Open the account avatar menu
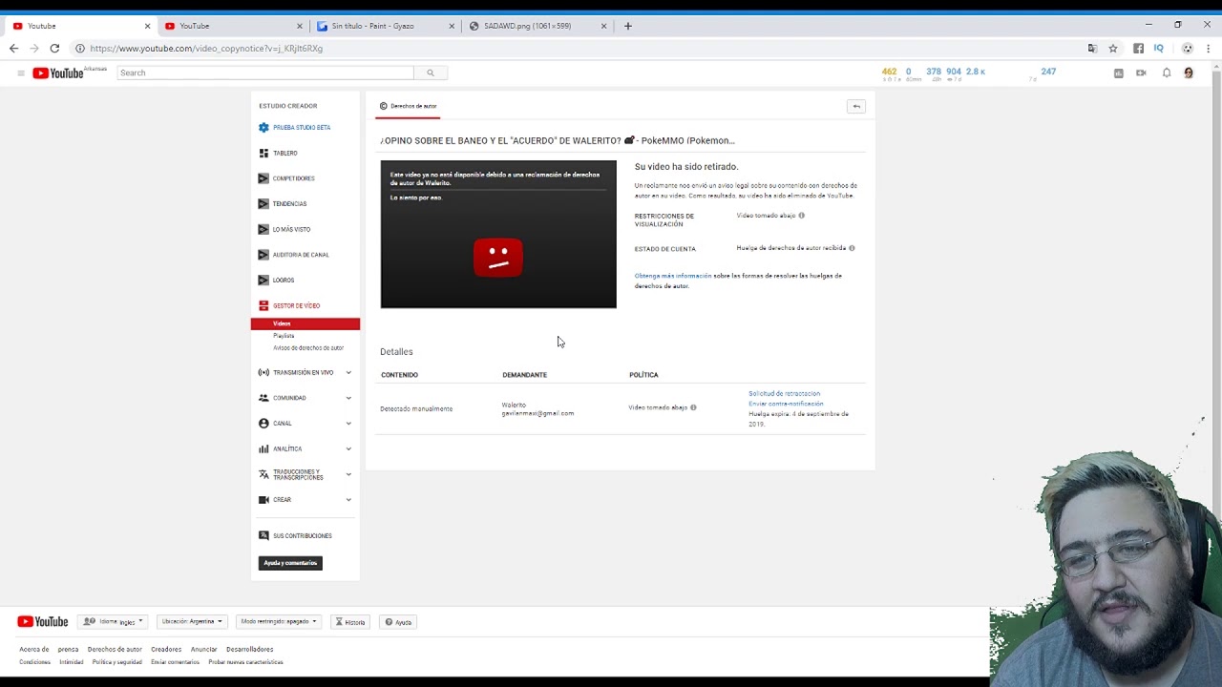The width and height of the screenshot is (1222, 687). point(1189,73)
